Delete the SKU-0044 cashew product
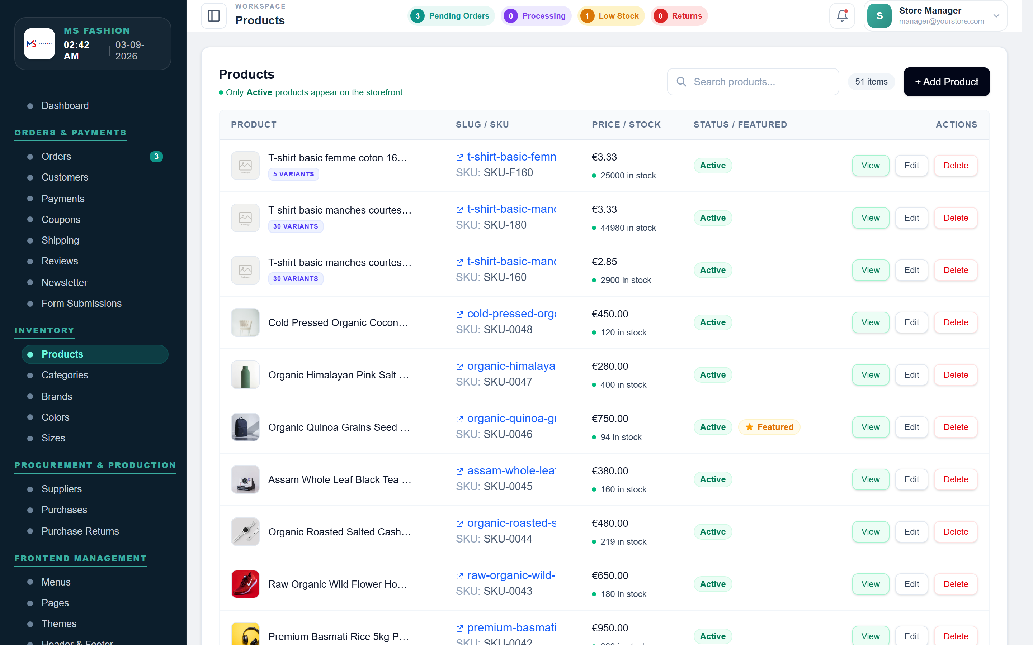This screenshot has height=645, width=1033. (955, 531)
